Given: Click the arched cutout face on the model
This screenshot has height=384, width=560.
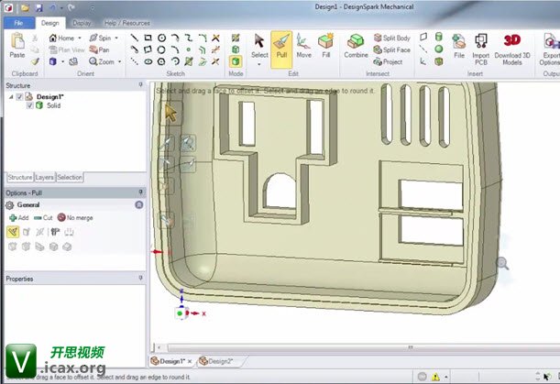Looking at the screenshot, I should click(281, 192).
